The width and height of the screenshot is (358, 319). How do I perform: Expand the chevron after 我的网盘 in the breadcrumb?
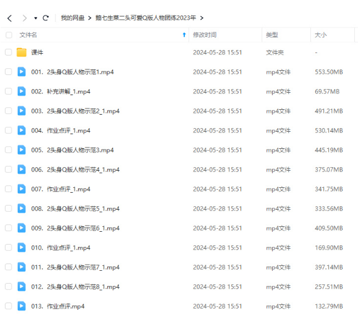[x=90, y=18]
